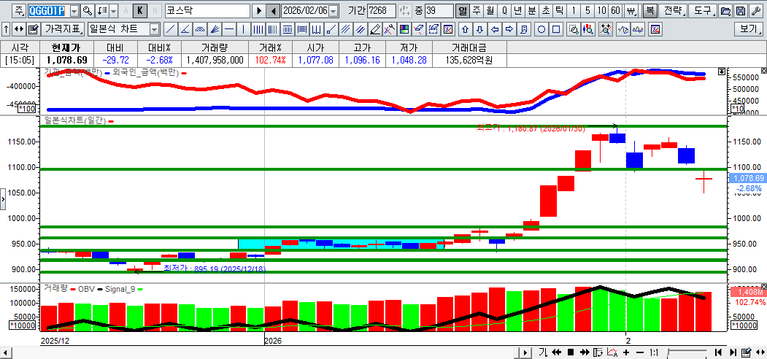Screen dimensions: 767x359
Task: Select the rectangle shape drawing tool
Action: click(x=556, y=29)
